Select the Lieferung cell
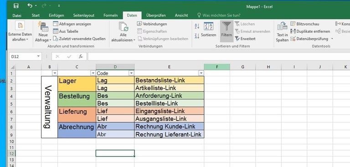The width and height of the screenshot is (350, 167). pyautogui.click(x=77, y=115)
